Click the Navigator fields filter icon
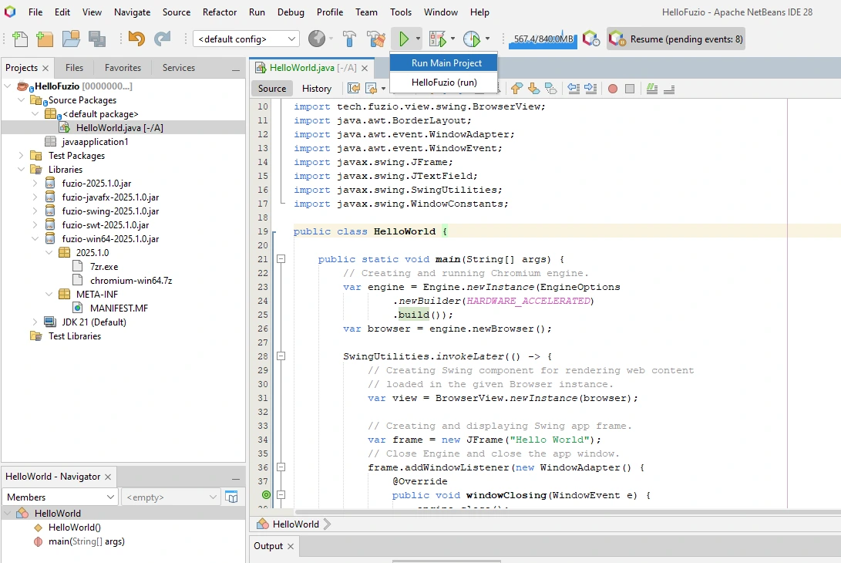The image size is (841, 563). coord(232,497)
